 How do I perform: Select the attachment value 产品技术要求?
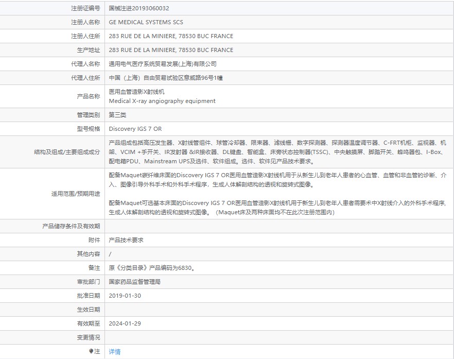[x=126, y=240]
